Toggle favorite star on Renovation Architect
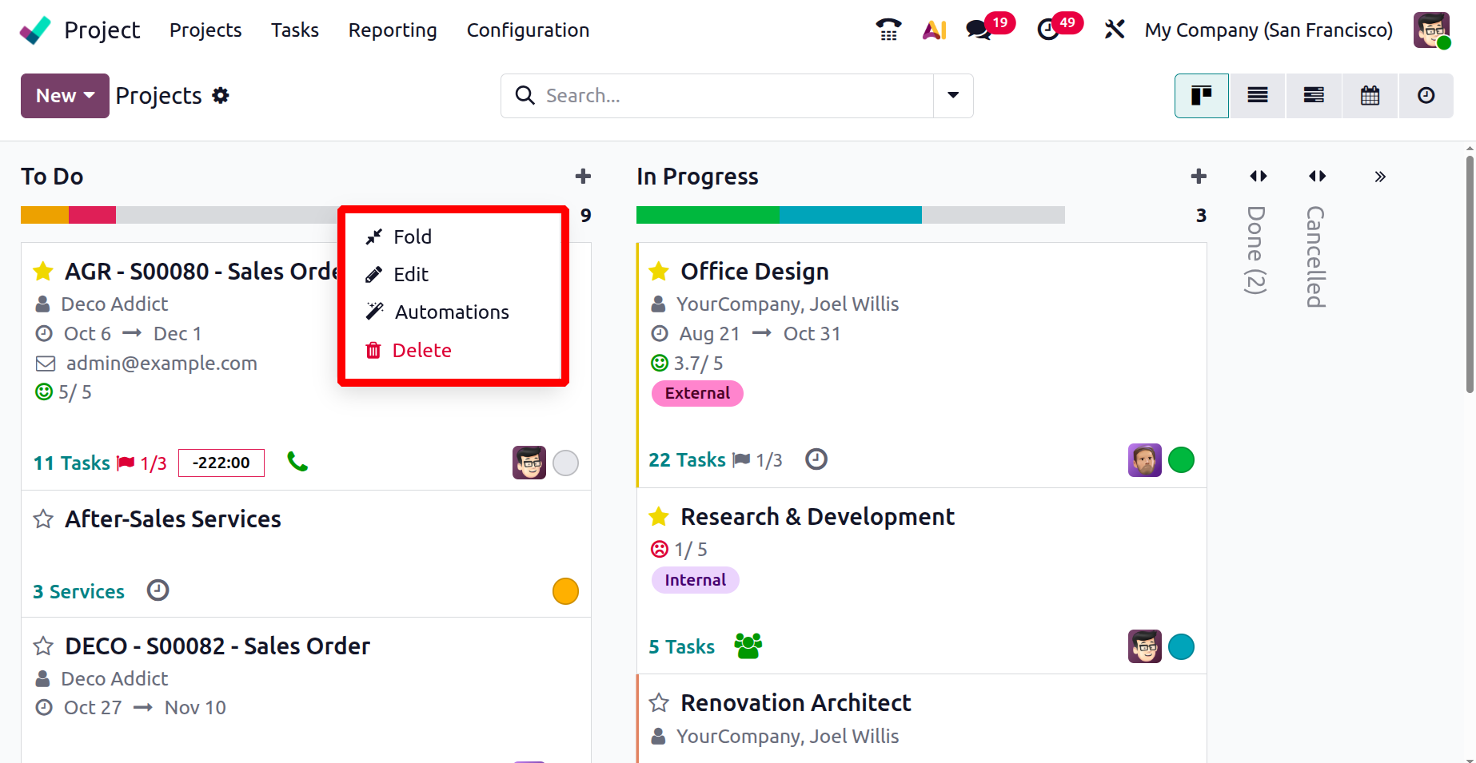The width and height of the screenshot is (1476, 763). (659, 703)
